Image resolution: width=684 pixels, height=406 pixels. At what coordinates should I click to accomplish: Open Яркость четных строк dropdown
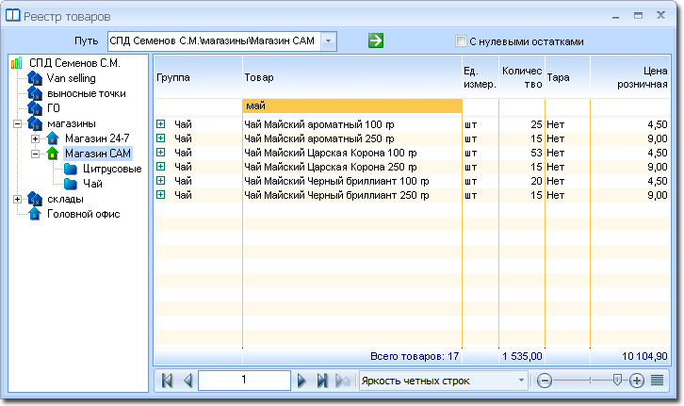[521, 381]
